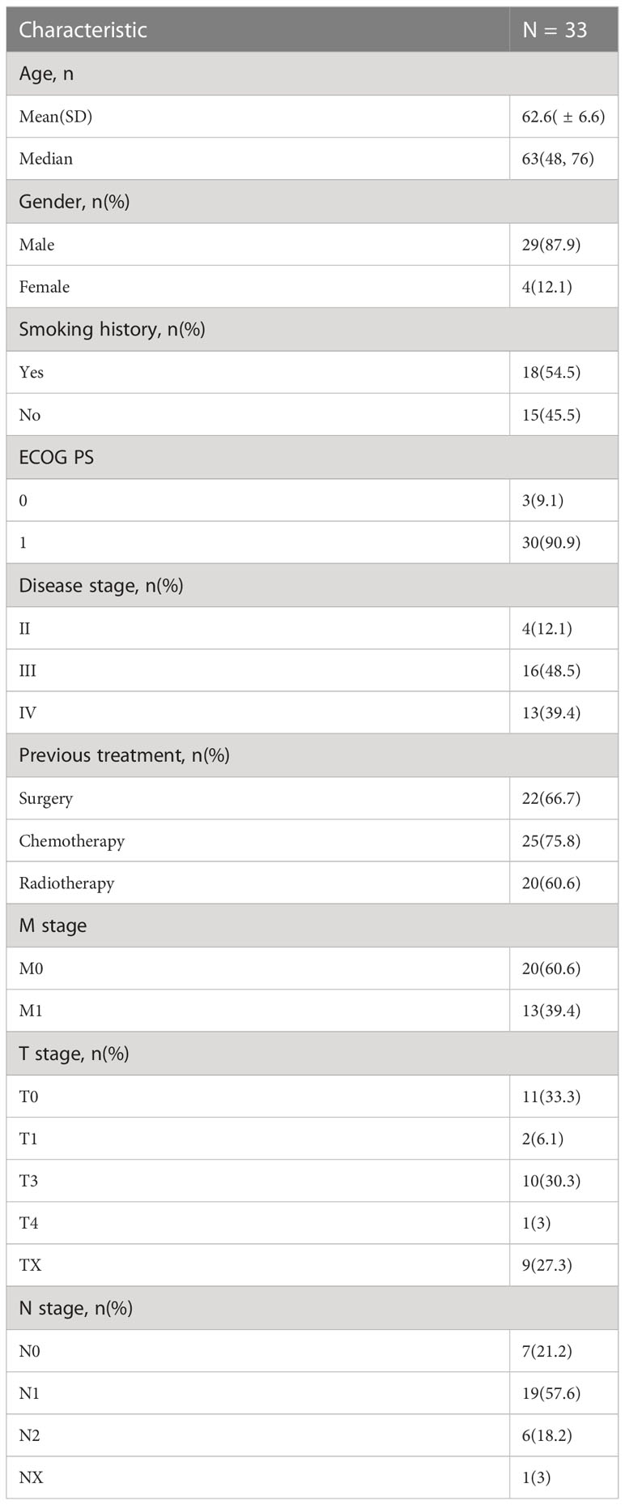Click the Yes value 18(54.5)
The image size is (625, 1505).
click(x=551, y=373)
